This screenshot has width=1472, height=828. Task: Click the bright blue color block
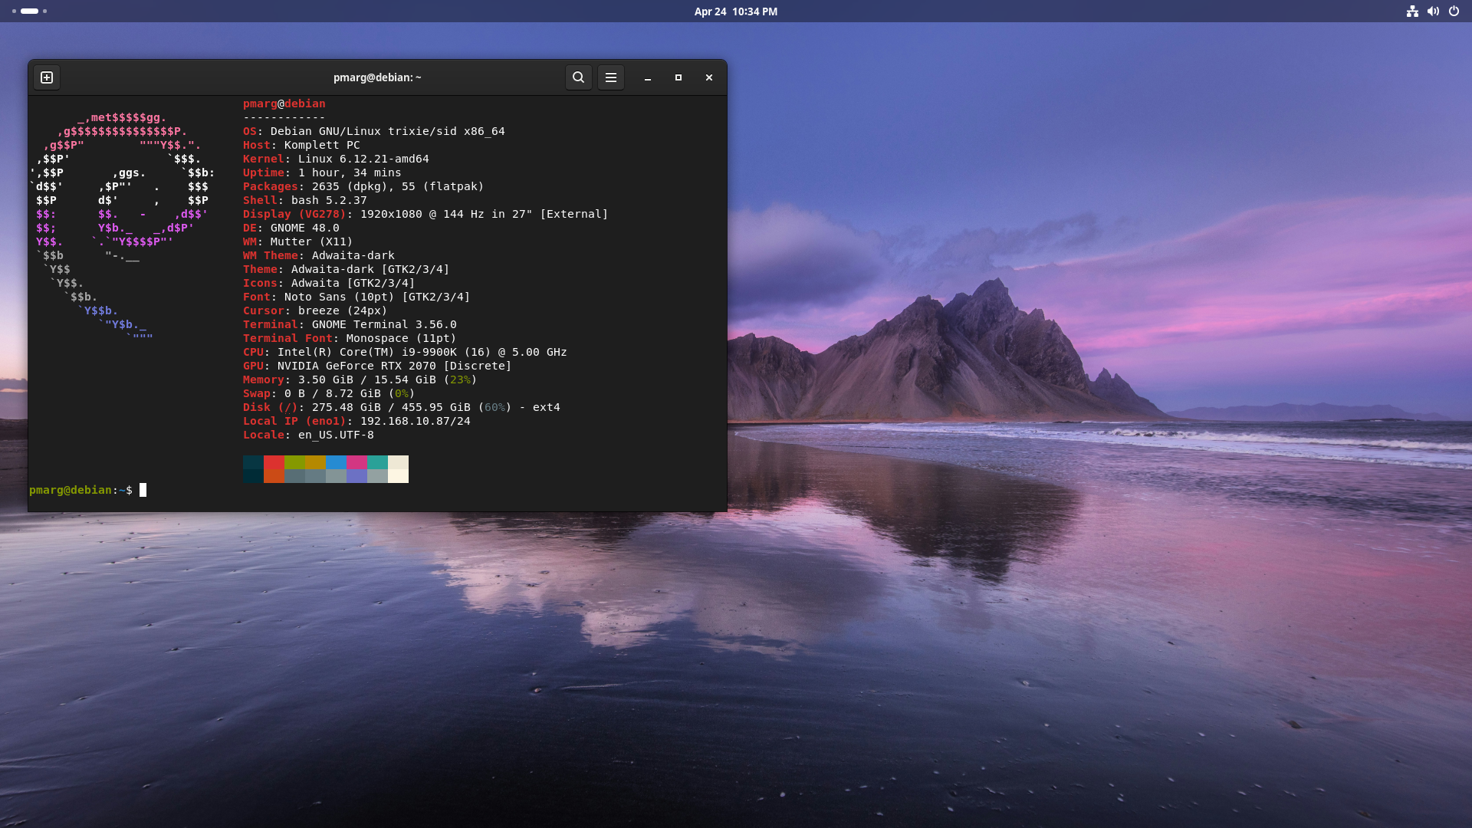click(x=336, y=462)
